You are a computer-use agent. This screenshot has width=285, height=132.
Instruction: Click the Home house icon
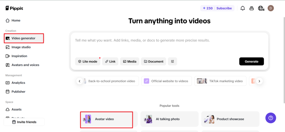coord(8,21)
